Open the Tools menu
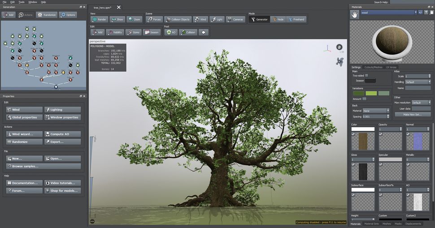This screenshot has width=435, height=228. click(x=21, y=2)
